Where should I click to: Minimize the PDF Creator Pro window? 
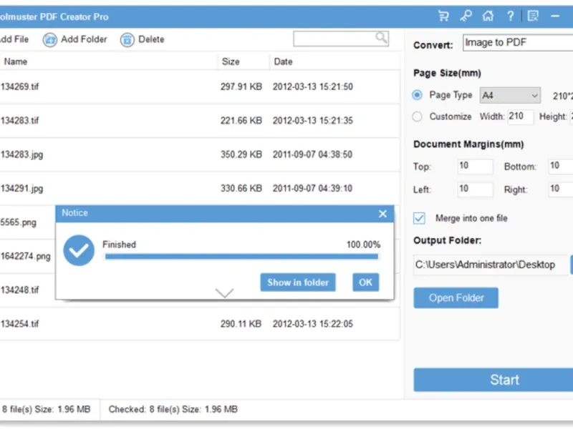(555, 16)
